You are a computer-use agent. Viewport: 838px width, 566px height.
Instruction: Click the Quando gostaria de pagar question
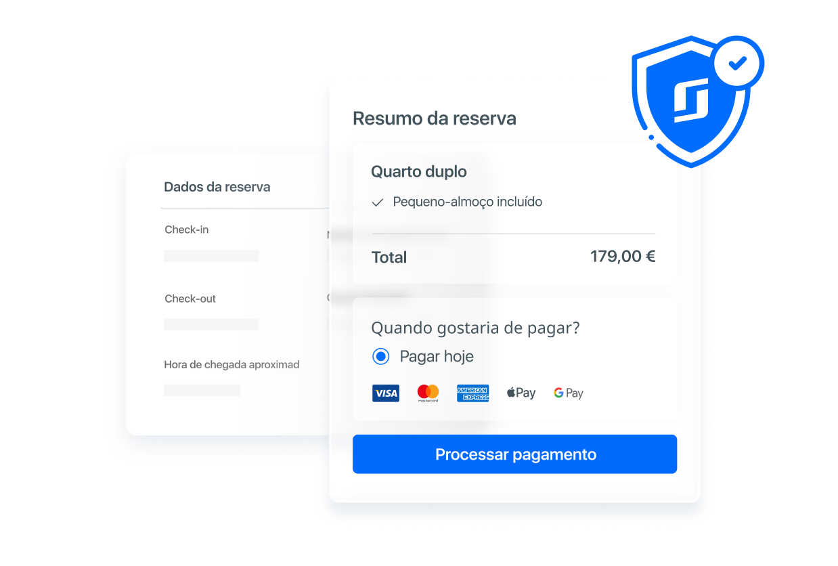pyautogui.click(x=475, y=328)
